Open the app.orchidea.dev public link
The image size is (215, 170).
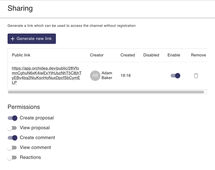point(47,76)
